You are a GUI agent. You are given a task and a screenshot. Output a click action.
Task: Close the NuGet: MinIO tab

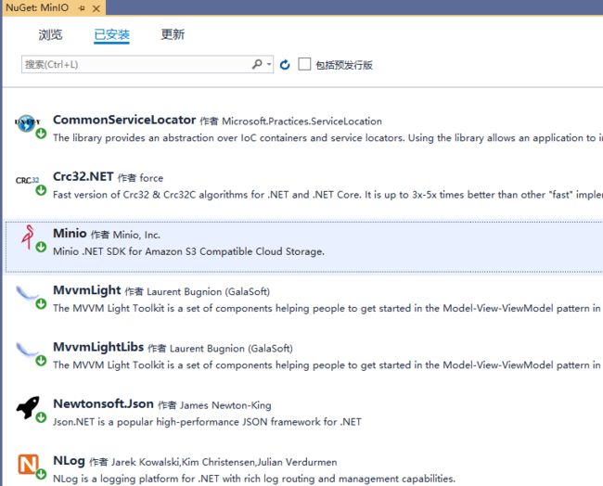96,8
